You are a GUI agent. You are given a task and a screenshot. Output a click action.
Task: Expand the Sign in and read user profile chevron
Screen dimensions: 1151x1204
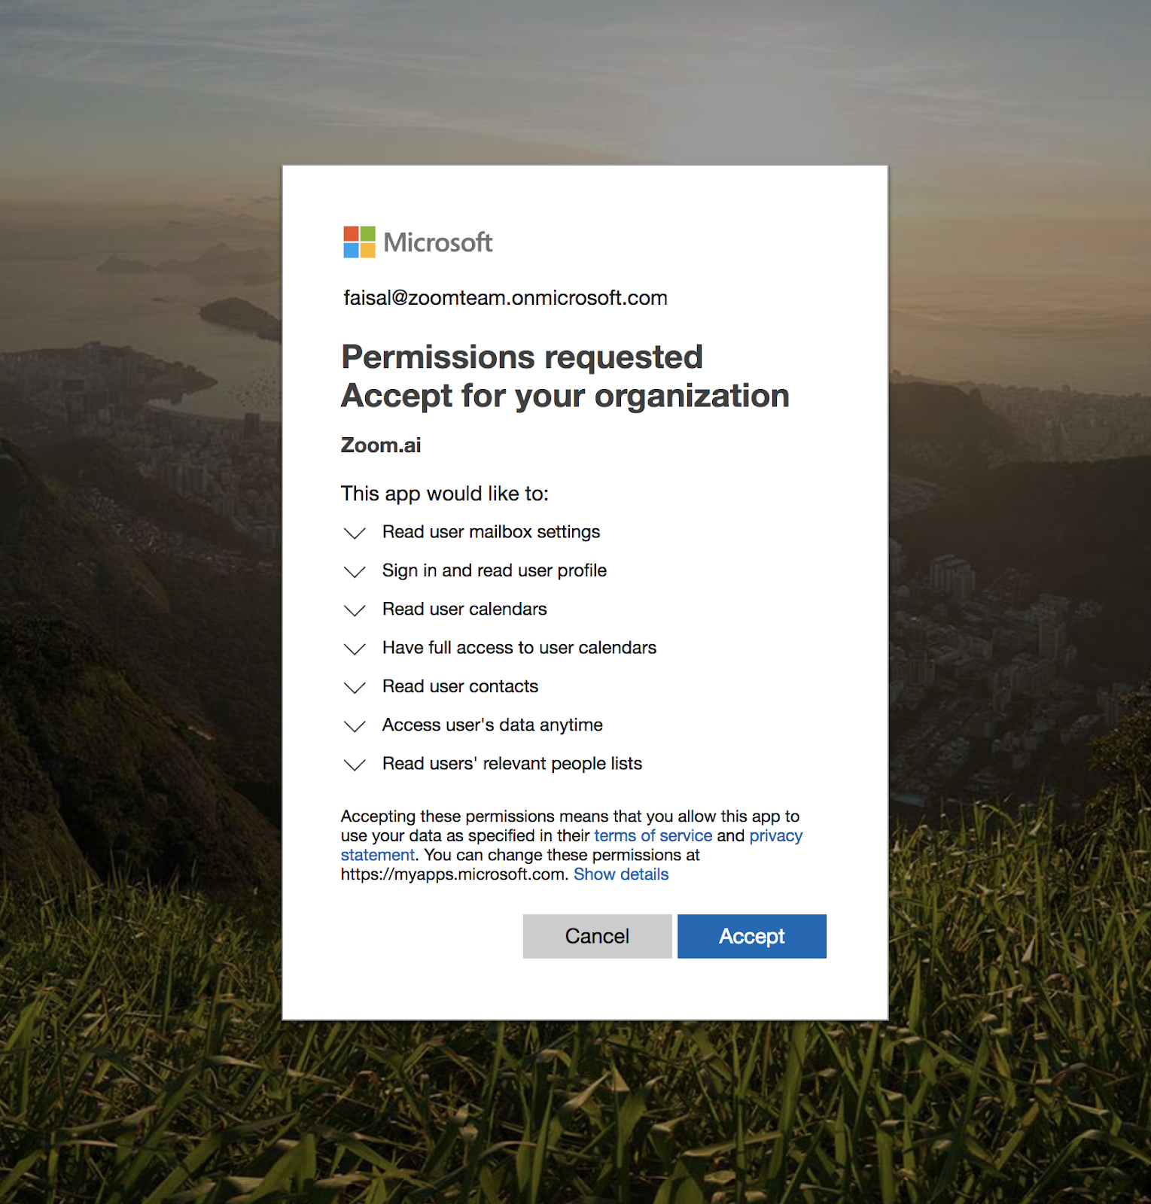point(355,572)
